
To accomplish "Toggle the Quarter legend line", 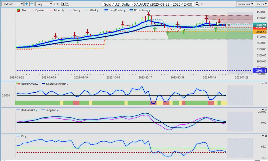I will (x=38, y=10).
